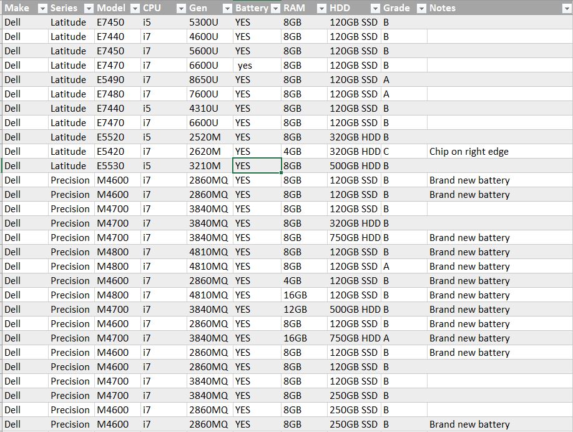Open the Battery column filter dropdown

click(276, 8)
